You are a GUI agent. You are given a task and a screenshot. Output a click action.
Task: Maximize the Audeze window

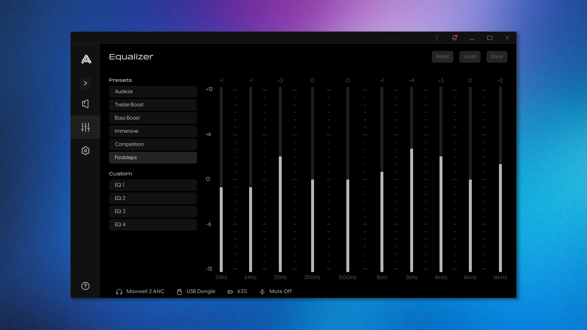490,38
